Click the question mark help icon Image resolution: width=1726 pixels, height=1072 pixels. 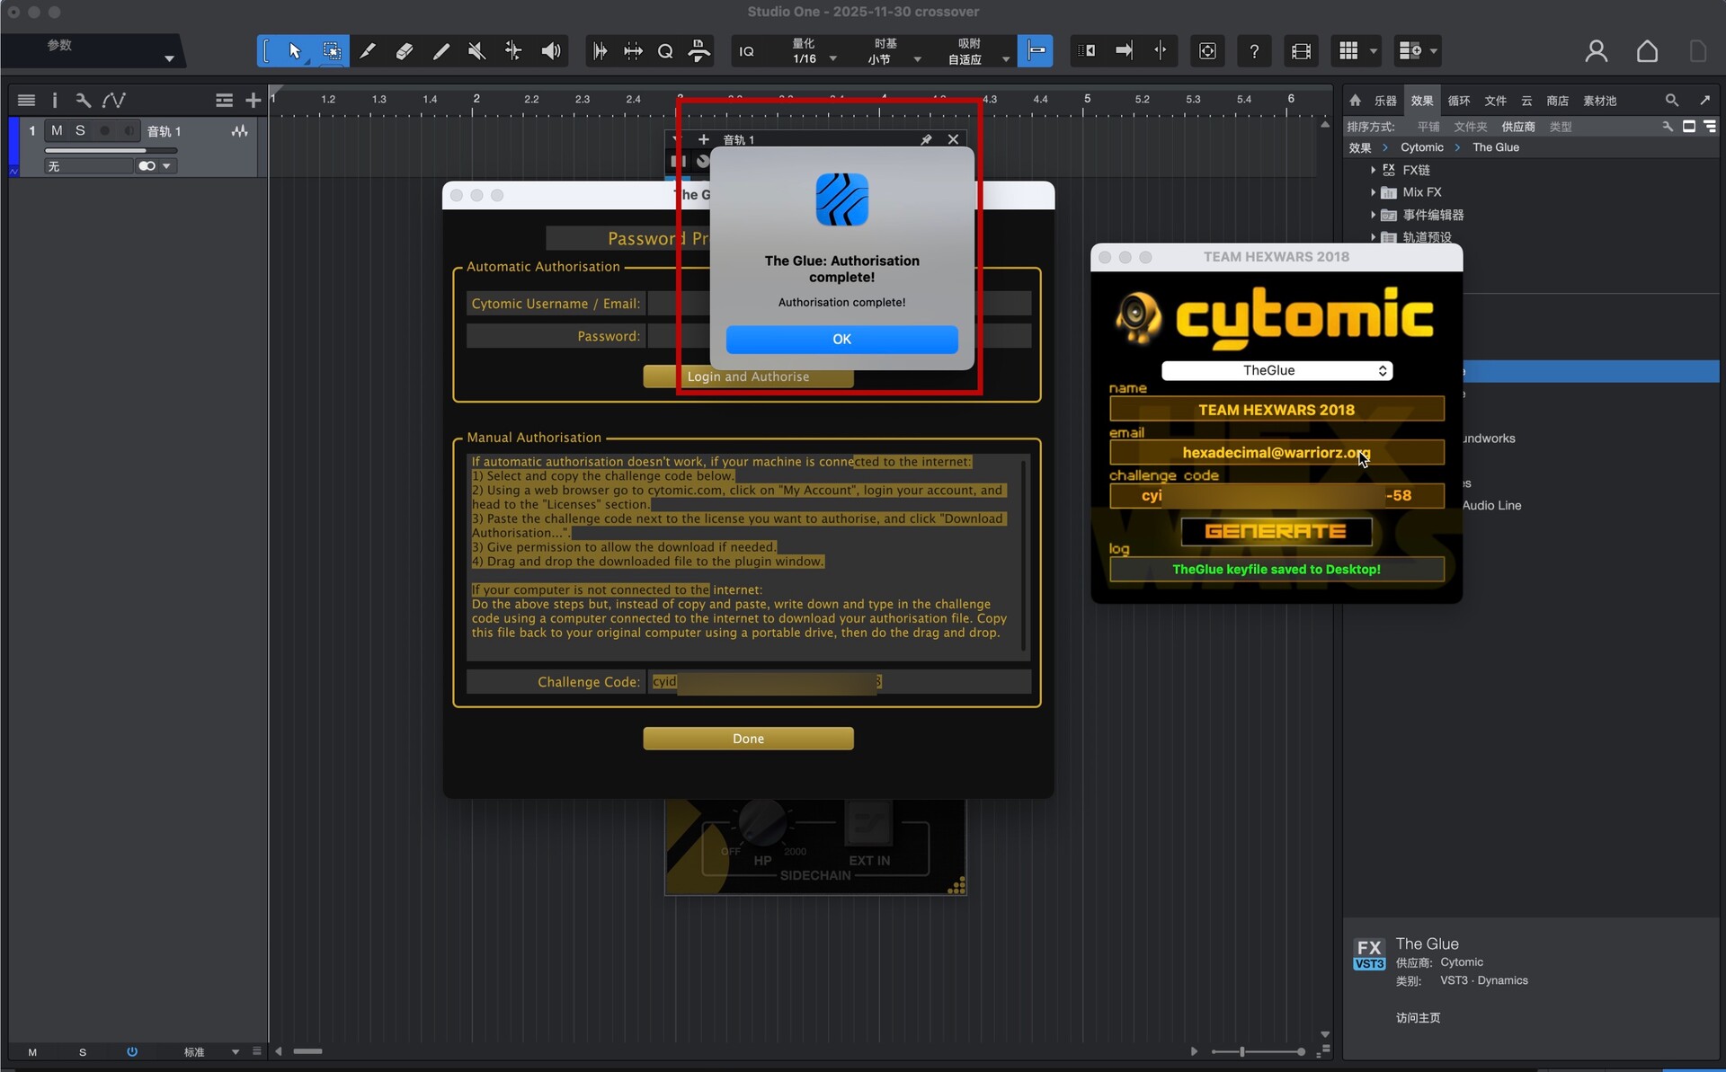pos(1254,51)
